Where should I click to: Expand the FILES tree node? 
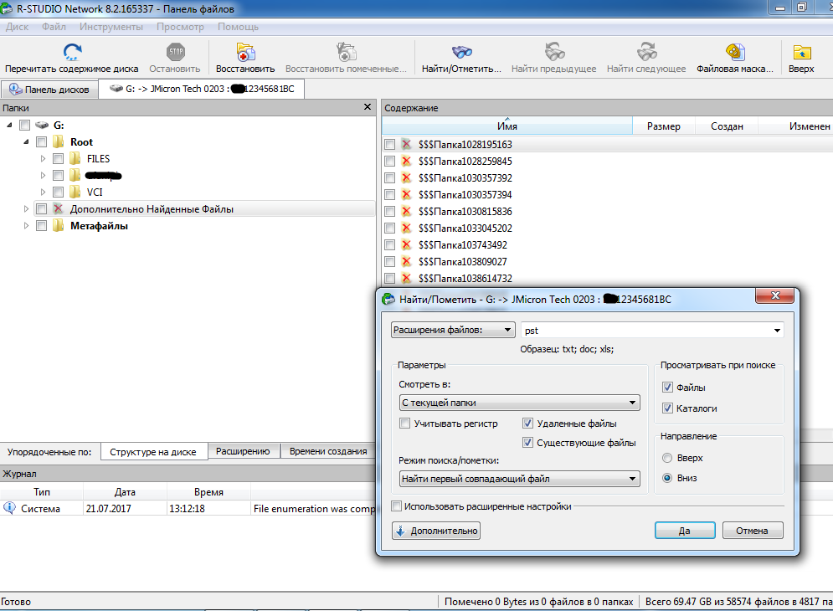(43, 158)
